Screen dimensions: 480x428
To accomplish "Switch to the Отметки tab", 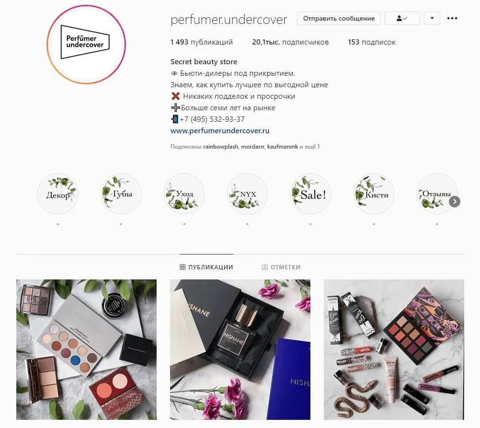I will [x=281, y=267].
